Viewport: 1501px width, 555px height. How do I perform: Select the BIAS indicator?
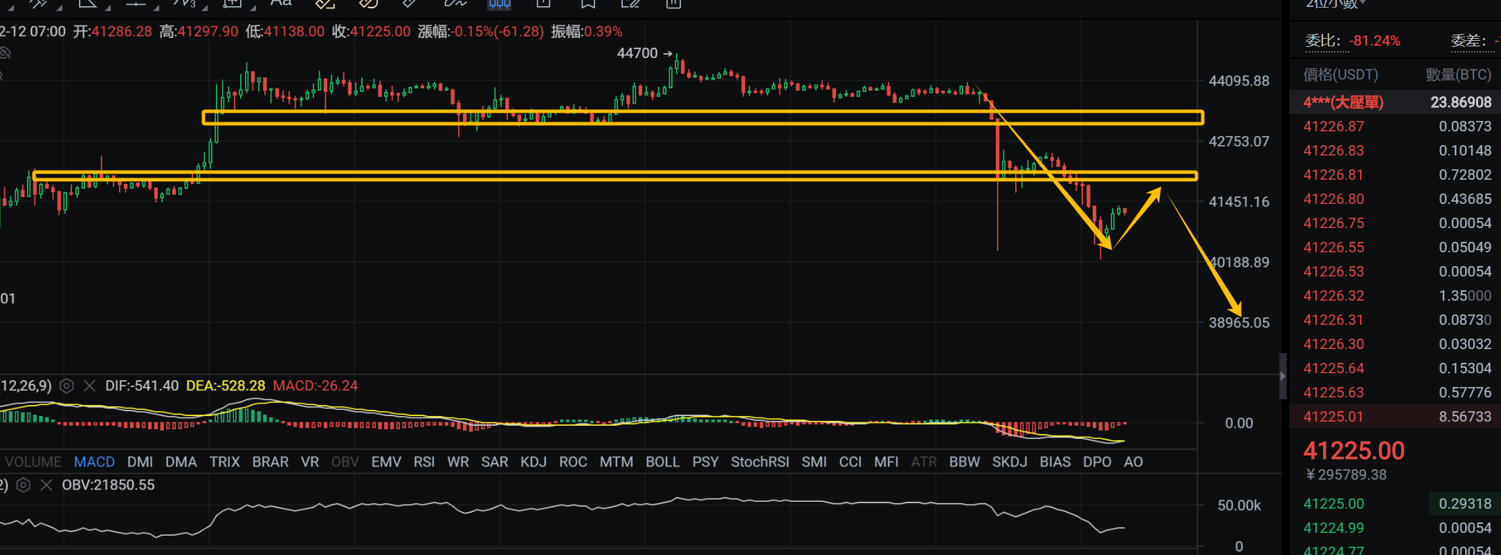coord(1055,462)
